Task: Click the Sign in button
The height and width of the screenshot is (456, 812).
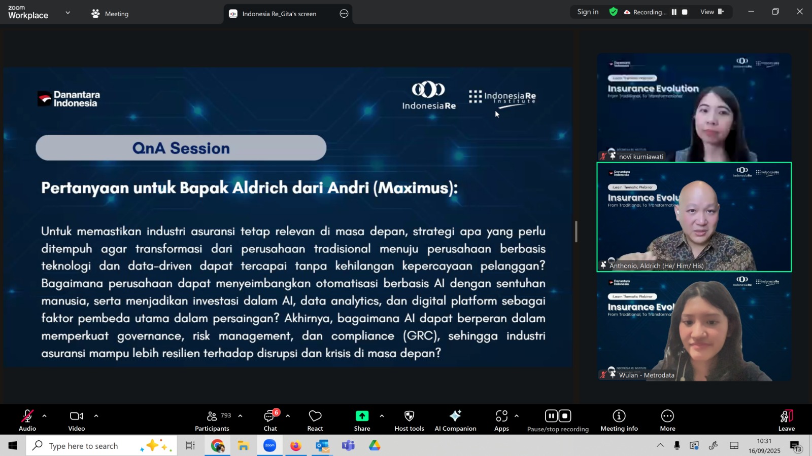Action: [x=588, y=12]
